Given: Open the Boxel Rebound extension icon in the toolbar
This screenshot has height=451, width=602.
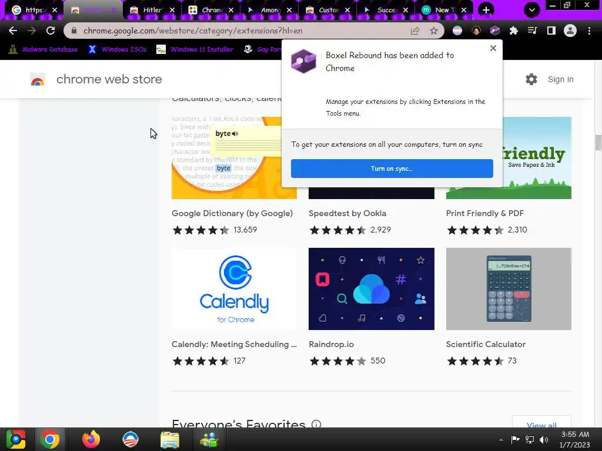Looking at the screenshot, I should coord(495,31).
